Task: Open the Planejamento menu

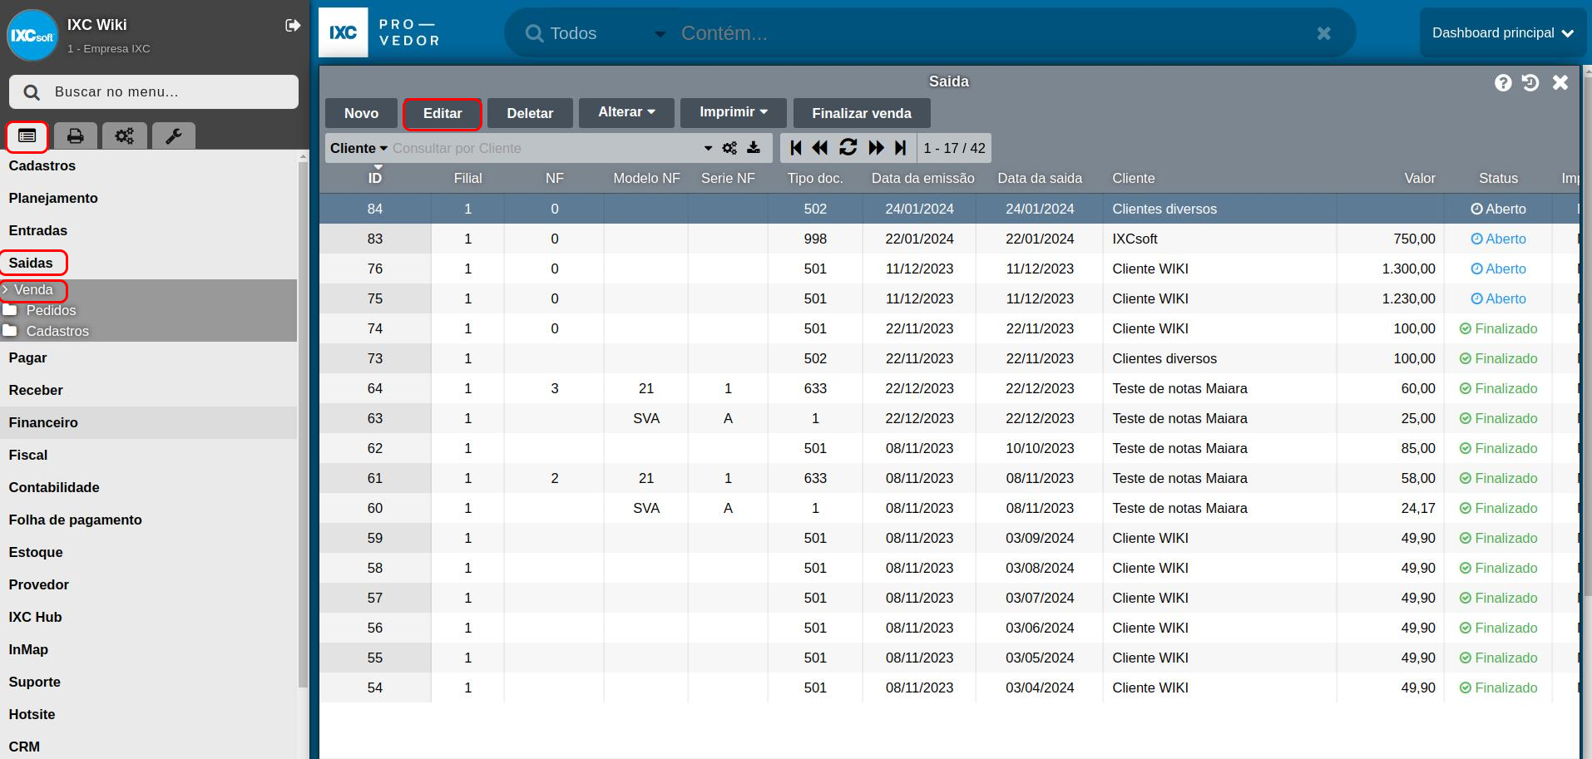Action: 53,198
